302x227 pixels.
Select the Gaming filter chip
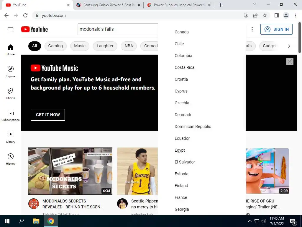pos(55,46)
